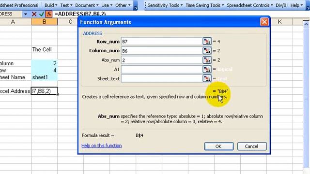The height and width of the screenshot is (174, 310).
Task: Open Sensitivity Tools dropdown
Action: coord(165,5)
